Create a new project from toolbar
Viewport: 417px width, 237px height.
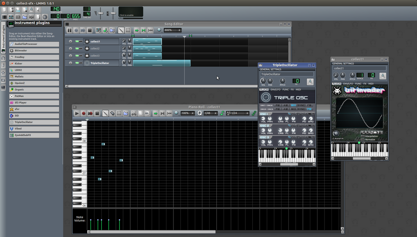click(x=4, y=10)
